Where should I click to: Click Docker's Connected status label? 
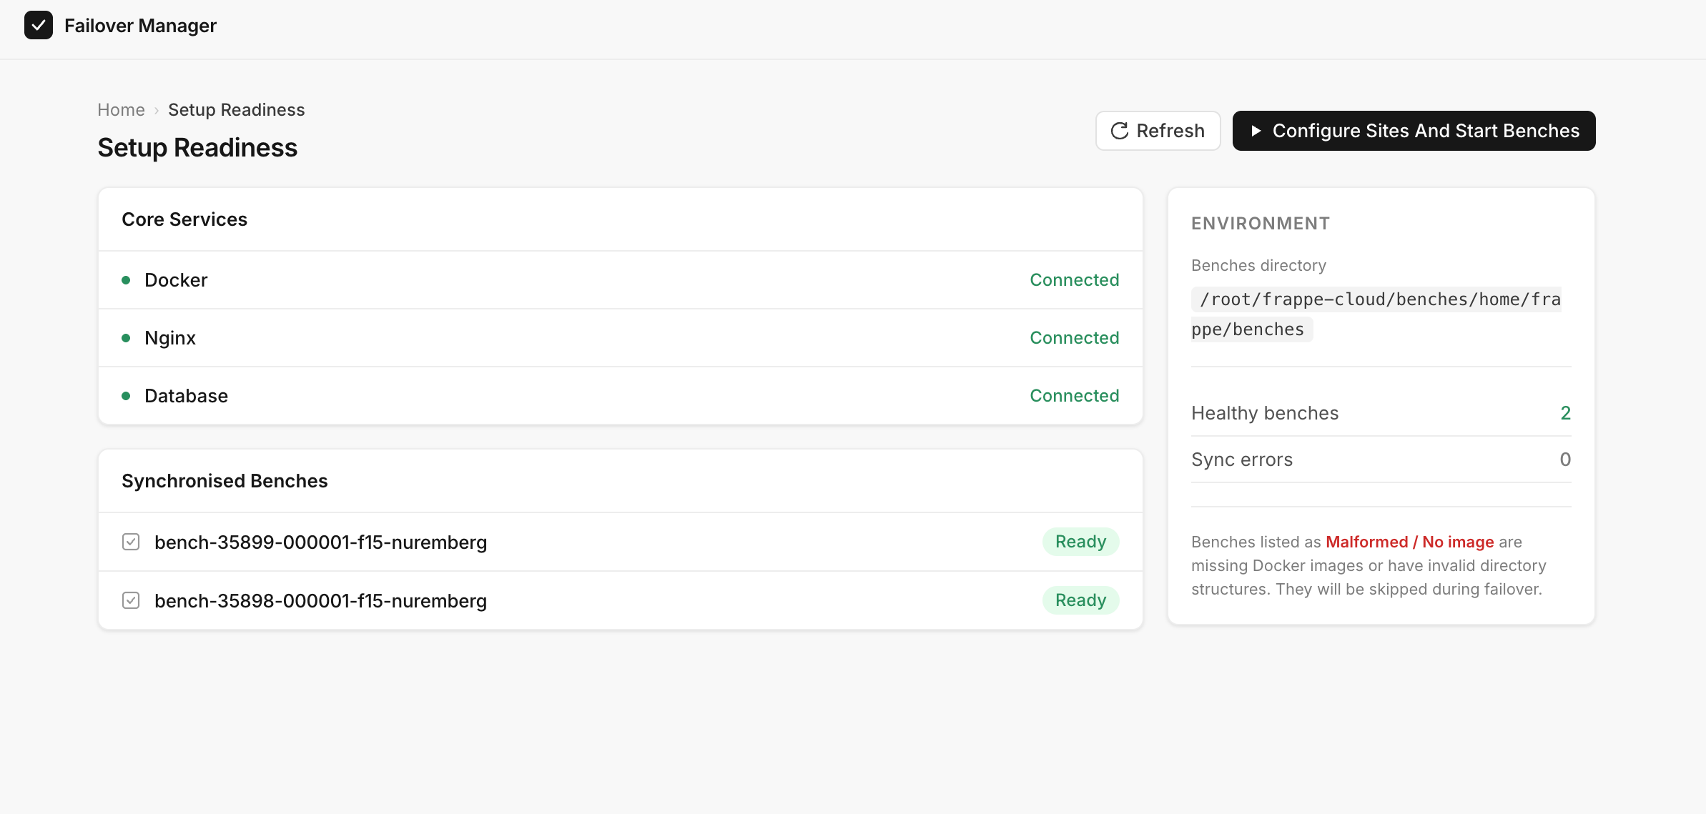click(1074, 280)
